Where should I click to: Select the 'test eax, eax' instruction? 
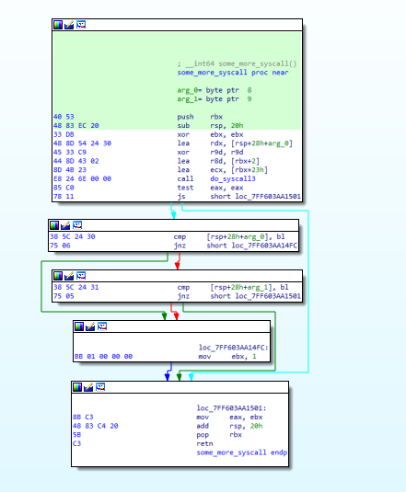pos(210,188)
